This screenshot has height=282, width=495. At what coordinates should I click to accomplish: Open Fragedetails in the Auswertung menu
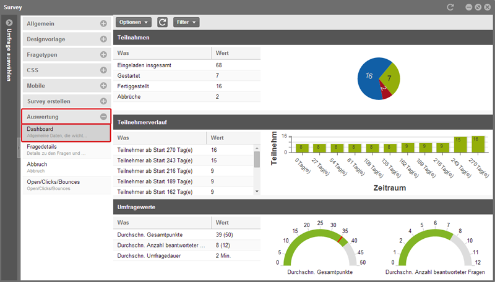click(66, 149)
